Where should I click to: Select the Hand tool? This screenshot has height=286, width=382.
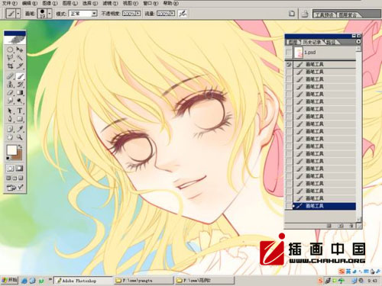click(x=10, y=137)
